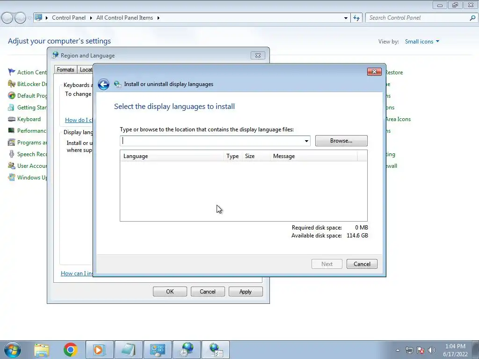Open the BitLocker Drive Encryption icon
The height and width of the screenshot is (359, 479).
(12, 84)
